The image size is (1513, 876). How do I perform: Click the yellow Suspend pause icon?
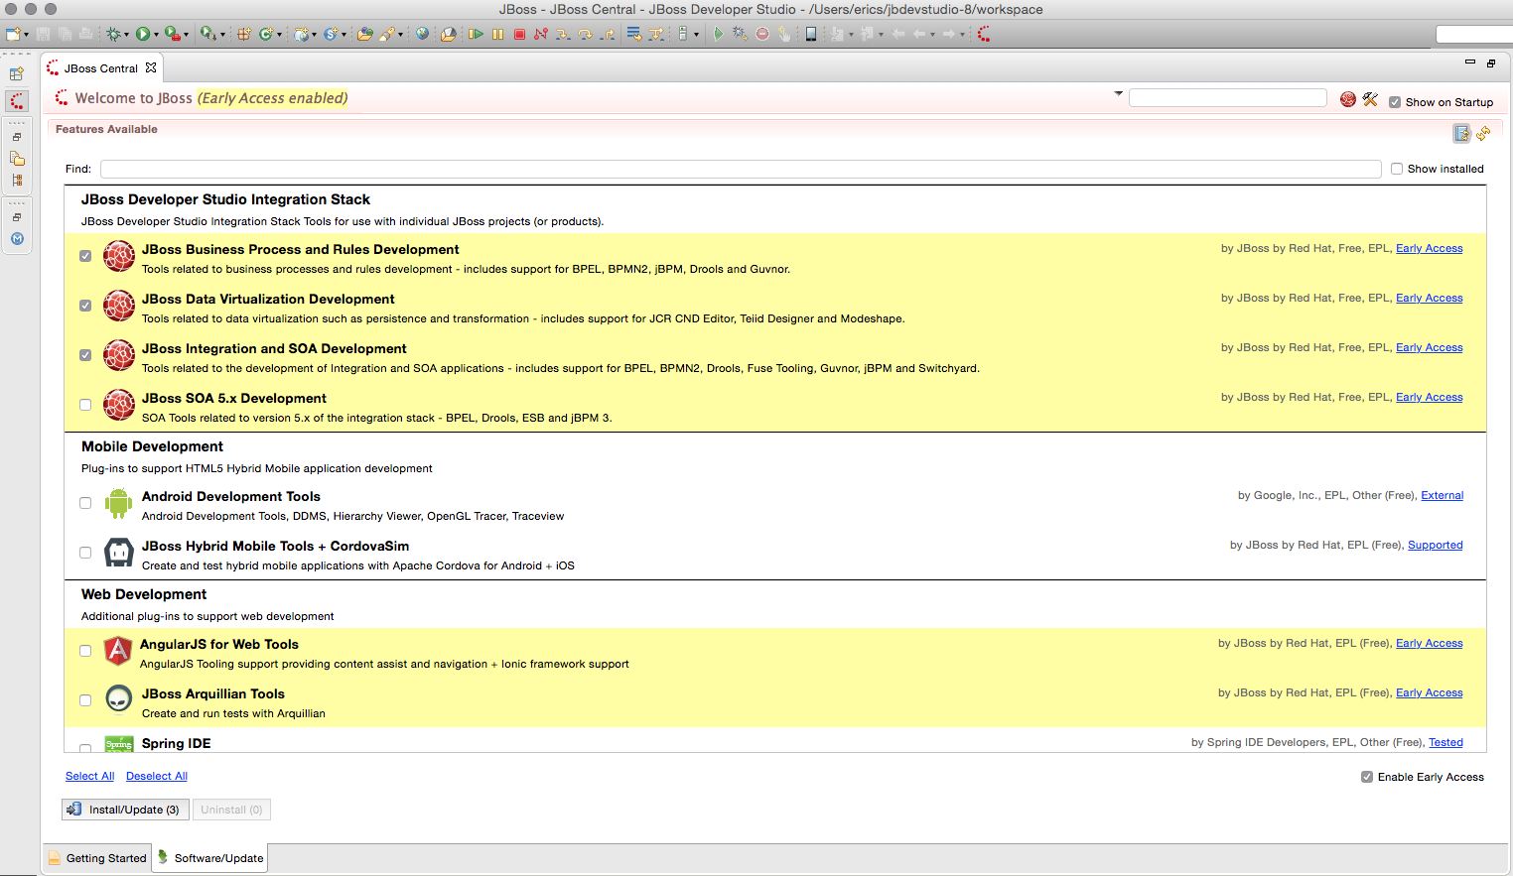point(497,34)
